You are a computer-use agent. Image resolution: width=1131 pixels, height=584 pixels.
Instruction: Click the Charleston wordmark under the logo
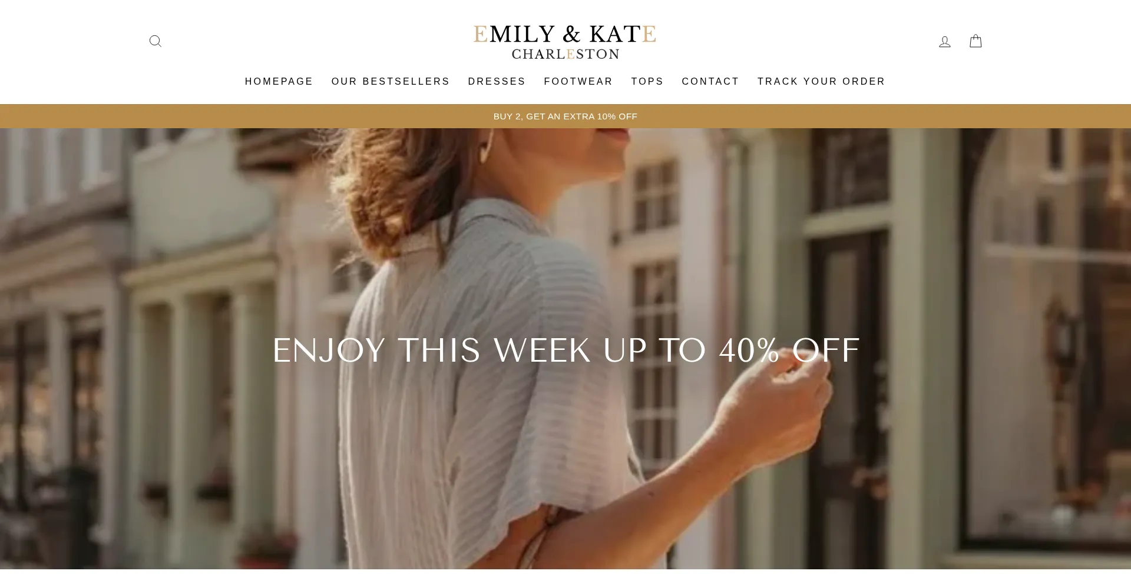click(565, 54)
